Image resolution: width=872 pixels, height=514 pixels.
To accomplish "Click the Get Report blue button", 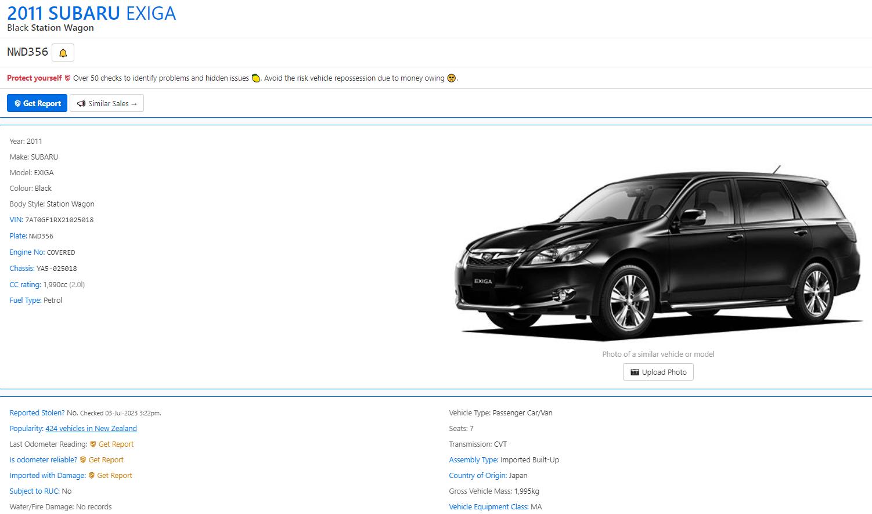I will click(x=37, y=103).
